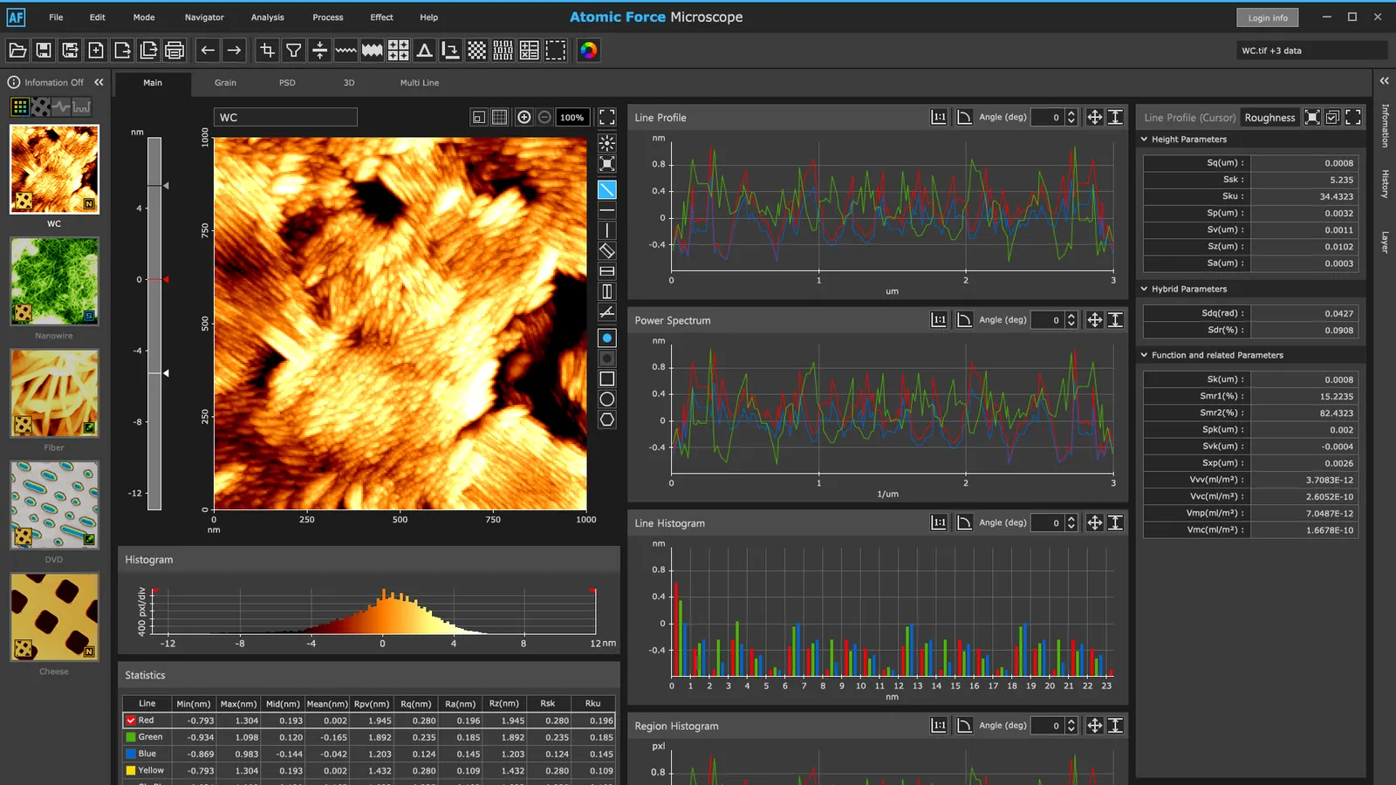Redo with the right arrow toolbar icon
The image size is (1396, 785).
[234, 51]
